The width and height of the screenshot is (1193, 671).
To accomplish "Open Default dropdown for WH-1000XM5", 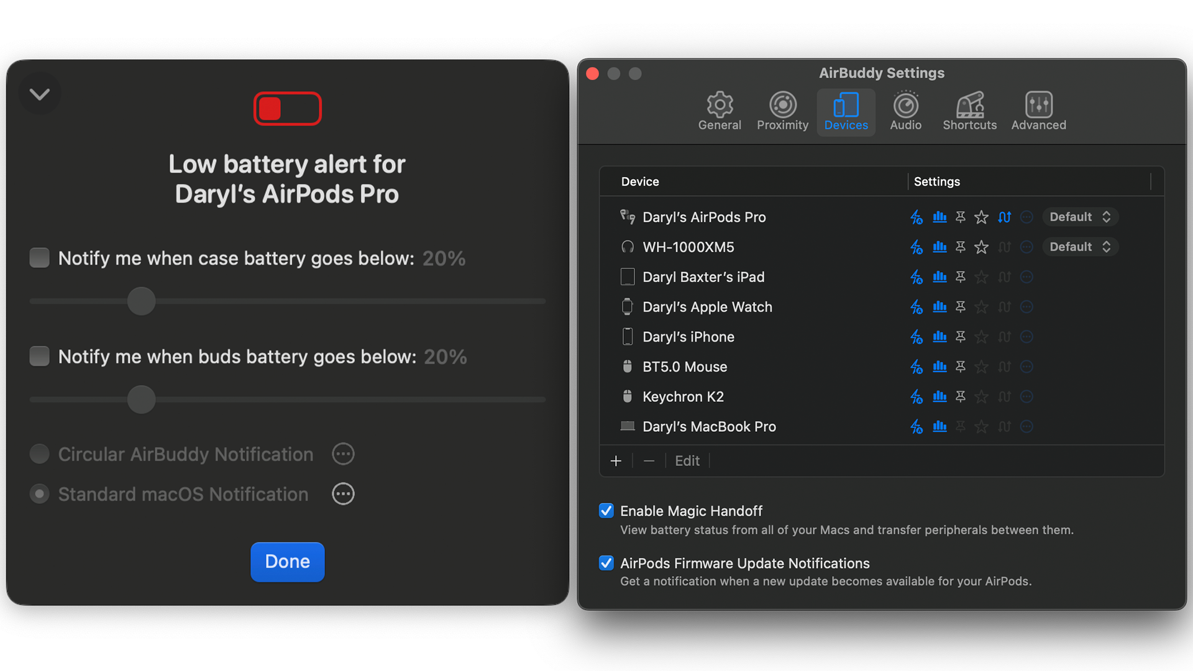I will (1080, 247).
